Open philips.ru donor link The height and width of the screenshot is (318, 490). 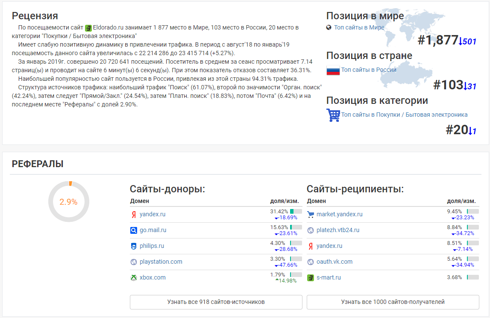pos(152,246)
